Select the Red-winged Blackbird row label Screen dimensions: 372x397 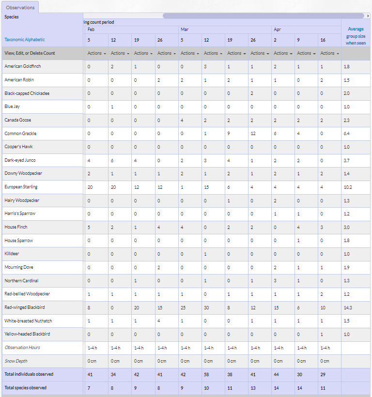(x=25, y=307)
